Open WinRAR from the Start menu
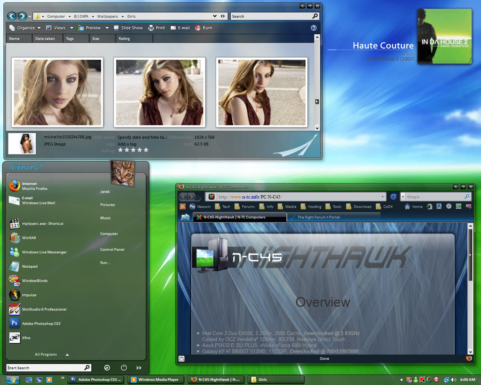Viewport: 481px width, 385px height. 23,238
